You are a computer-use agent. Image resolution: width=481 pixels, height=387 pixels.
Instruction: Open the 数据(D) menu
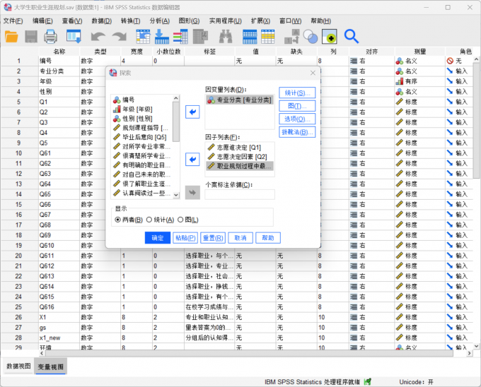pyautogui.click(x=102, y=20)
